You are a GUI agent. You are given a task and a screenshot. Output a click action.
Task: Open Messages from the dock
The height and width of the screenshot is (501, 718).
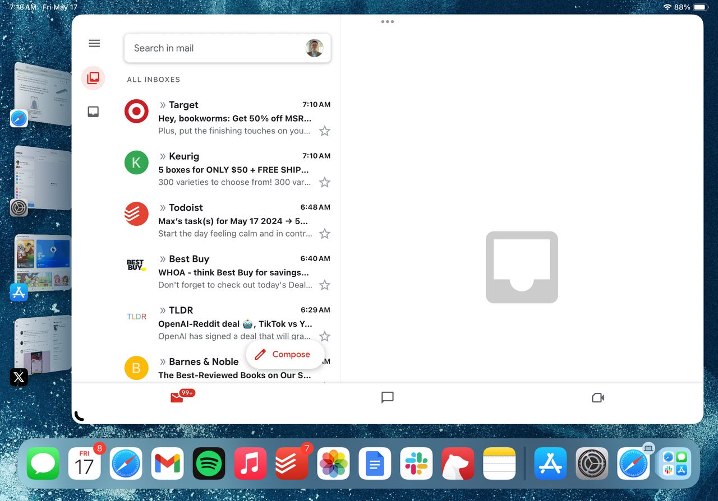point(43,463)
